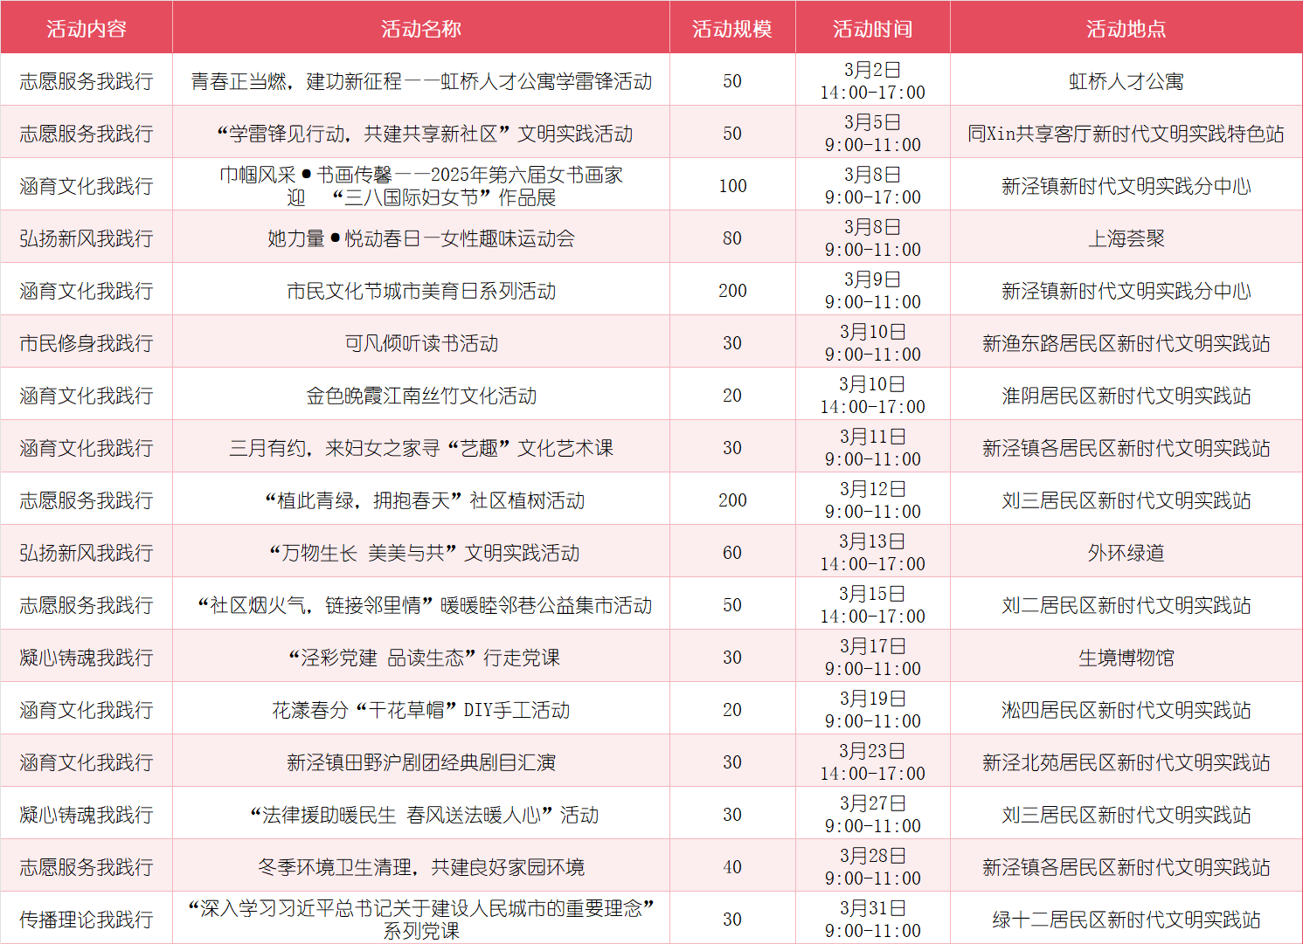Select the 金色晚霞江南丝竹文化活动 title
1303x944 pixels.
tap(421, 394)
